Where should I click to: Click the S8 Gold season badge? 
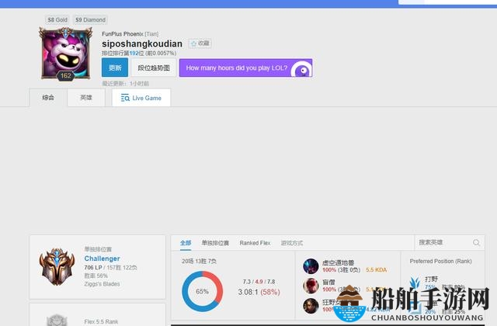coord(57,19)
